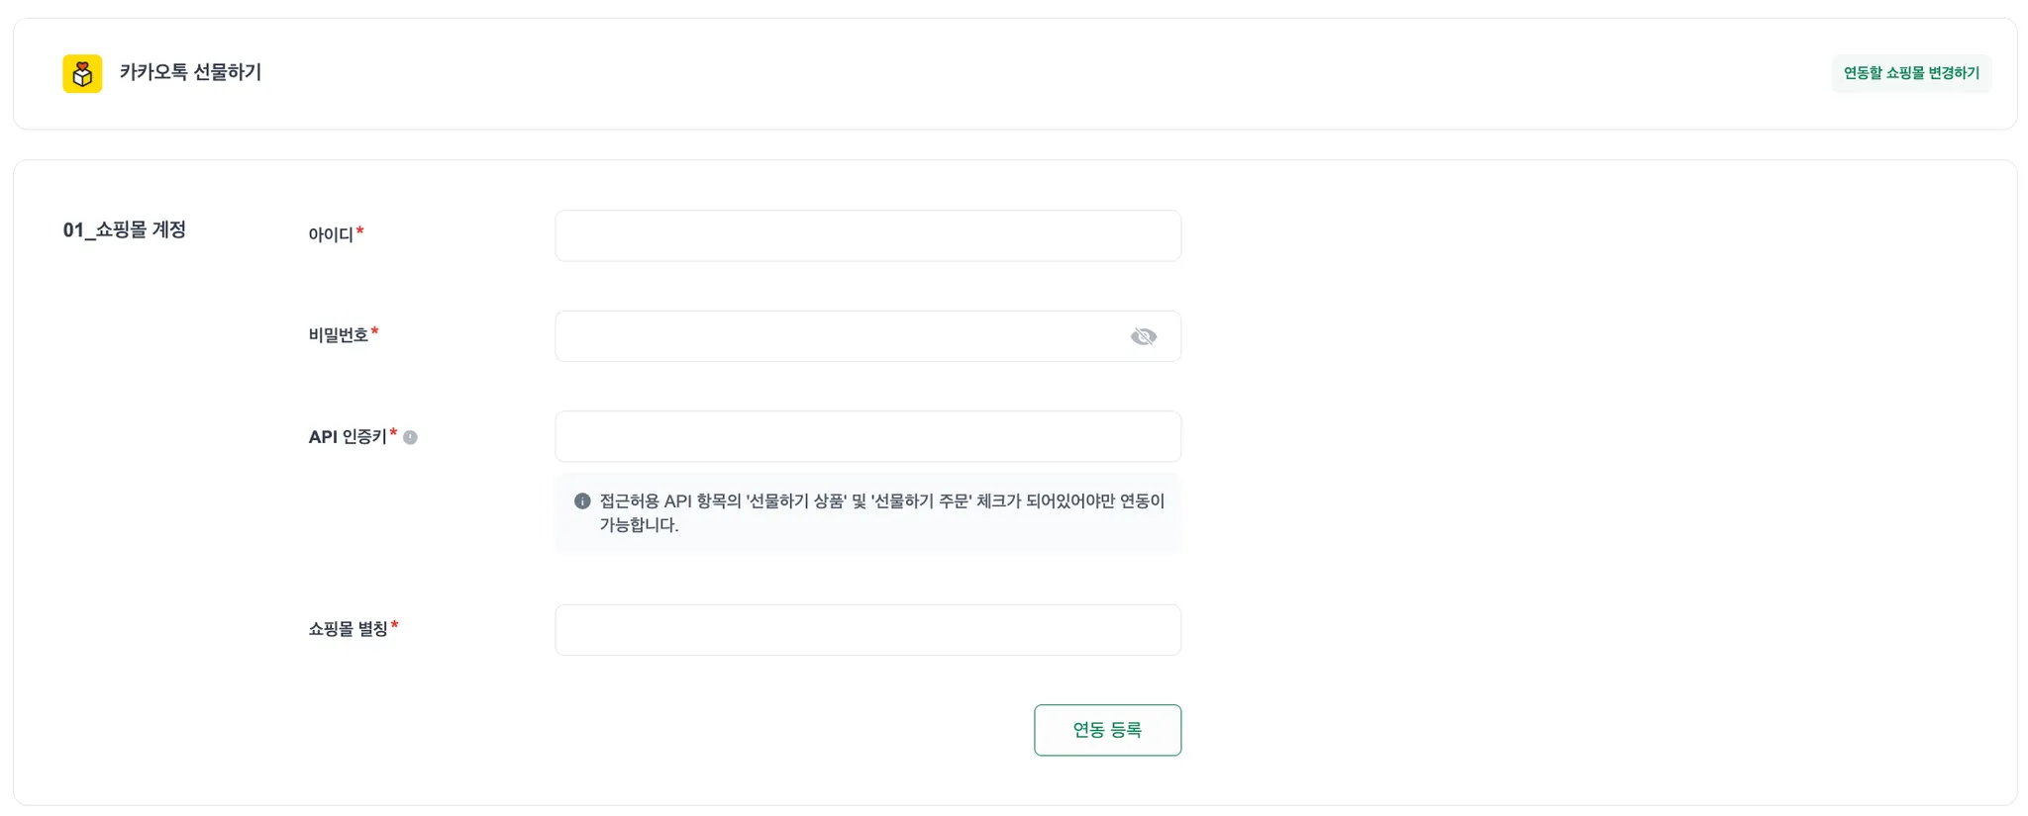Toggle password visibility eye icon
The image size is (2028, 816).
(x=1143, y=337)
